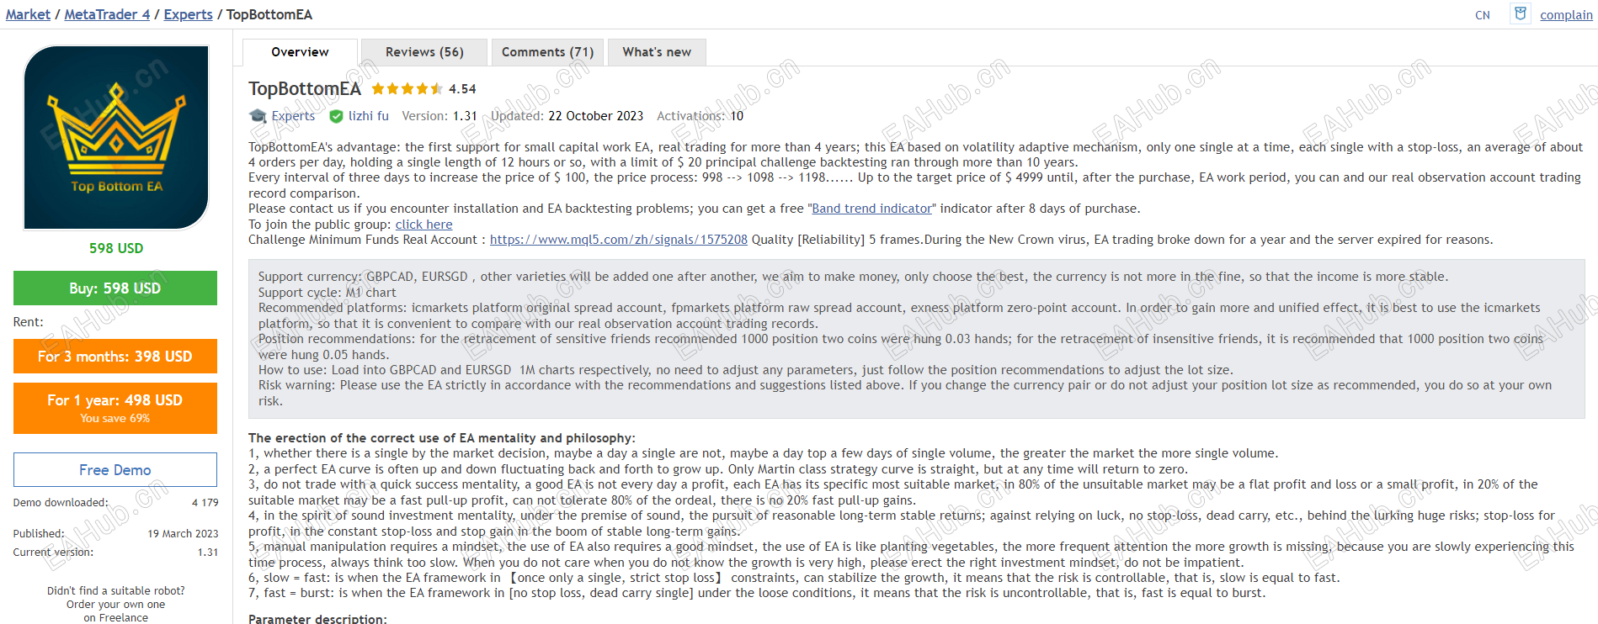Click the bookmark icon beside complain
The width and height of the screenshot is (1598, 624).
point(1520,13)
